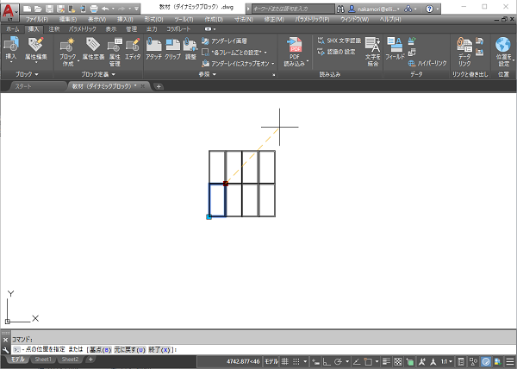
Task: Add a new drawing tab with plus button
Action: (159, 87)
